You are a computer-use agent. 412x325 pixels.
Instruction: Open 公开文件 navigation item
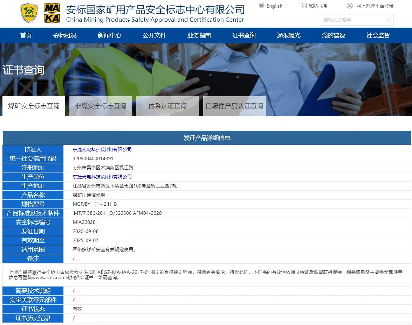pos(154,35)
